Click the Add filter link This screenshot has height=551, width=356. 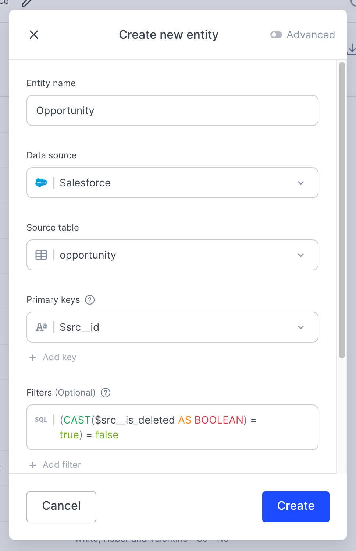62,465
